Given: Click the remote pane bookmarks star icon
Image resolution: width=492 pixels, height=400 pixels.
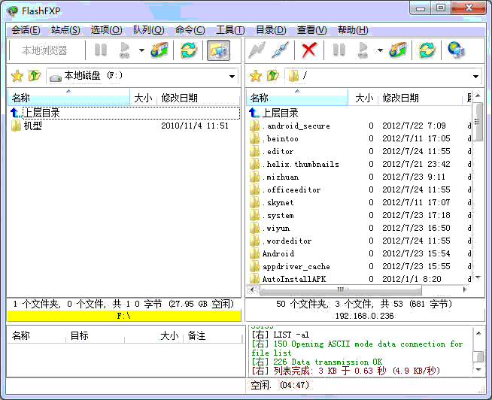Looking at the screenshot, I should (x=256, y=76).
